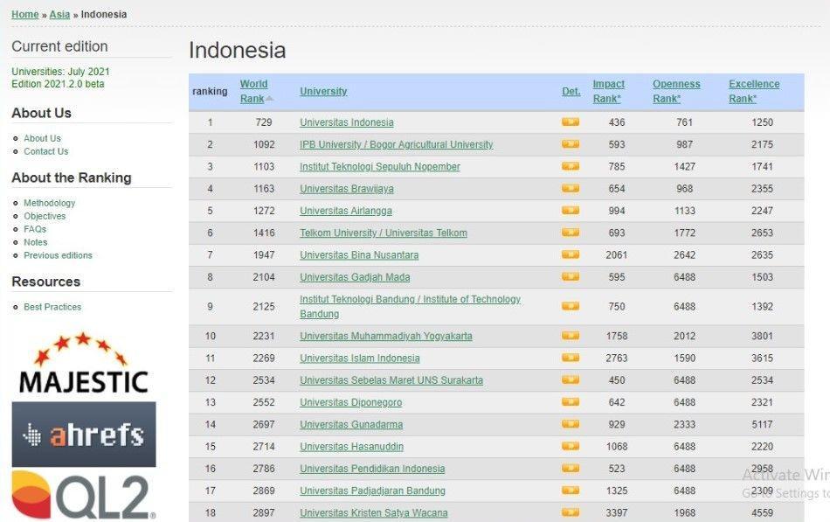Open Methodology sidebar link
Image resolution: width=830 pixels, height=522 pixels.
(49, 203)
